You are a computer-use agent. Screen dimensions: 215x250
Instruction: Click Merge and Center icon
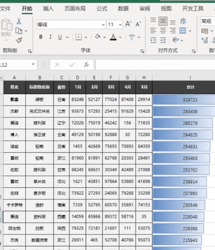point(183,30)
